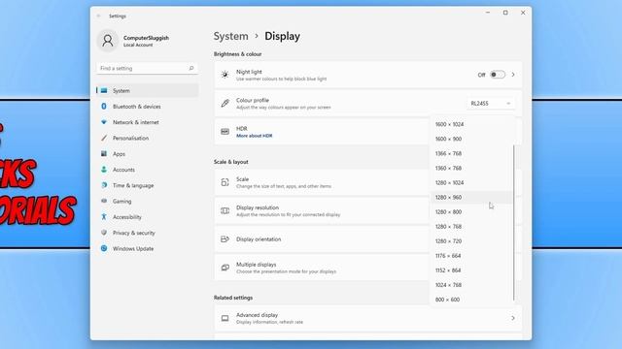Viewport: 622px width, 349px height.
Task: Select 1366 × 768 resolution
Action: pyautogui.click(x=471, y=153)
